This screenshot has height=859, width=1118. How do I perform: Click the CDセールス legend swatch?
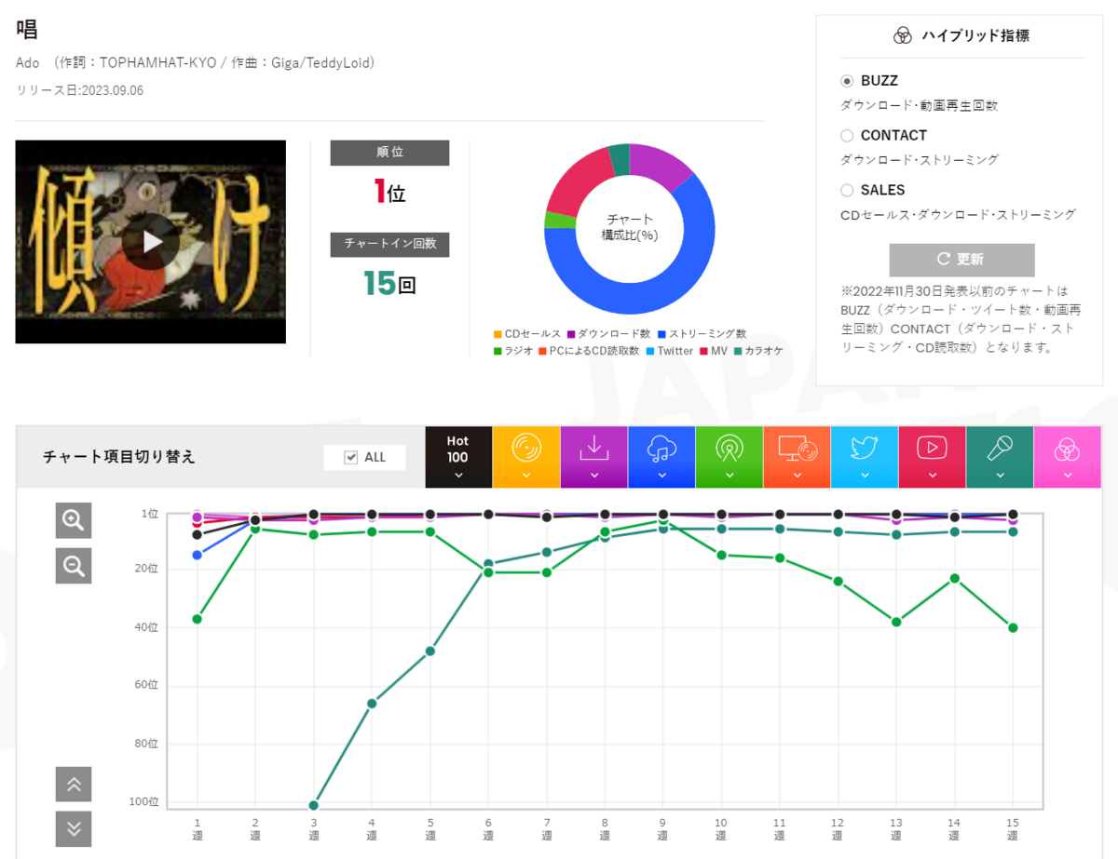click(498, 334)
